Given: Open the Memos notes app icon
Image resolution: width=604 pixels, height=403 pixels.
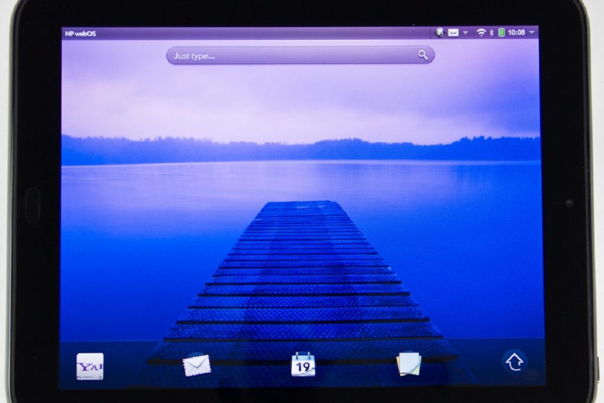Looking at the screenshot, I should (x=409, y=363).
